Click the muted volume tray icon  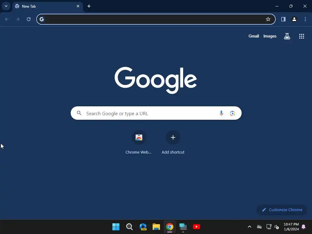coord(277,227)
